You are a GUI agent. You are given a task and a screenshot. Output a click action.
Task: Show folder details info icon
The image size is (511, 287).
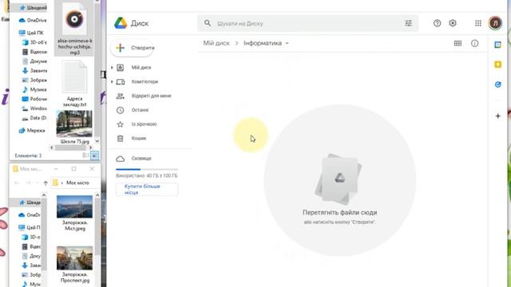pyautogui.click(x=474, y=43)
